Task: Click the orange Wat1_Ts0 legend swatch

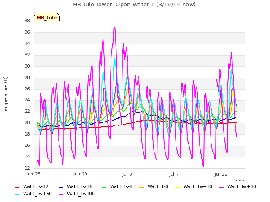Action: pyautogui.click(x=142, y=187)
